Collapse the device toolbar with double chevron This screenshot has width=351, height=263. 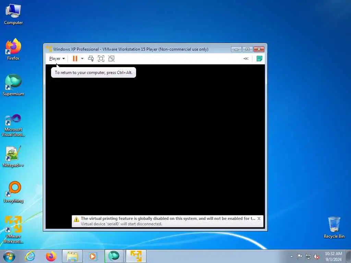246,59
